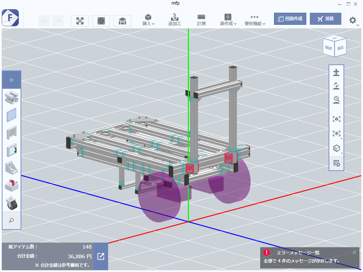363x272 pixels.
Task: Click the RIGHT face of view cube
Action: point(329,48)
